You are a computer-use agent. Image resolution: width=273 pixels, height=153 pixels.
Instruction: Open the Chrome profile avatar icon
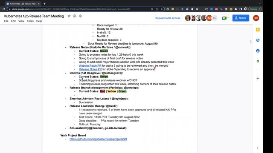246,9
